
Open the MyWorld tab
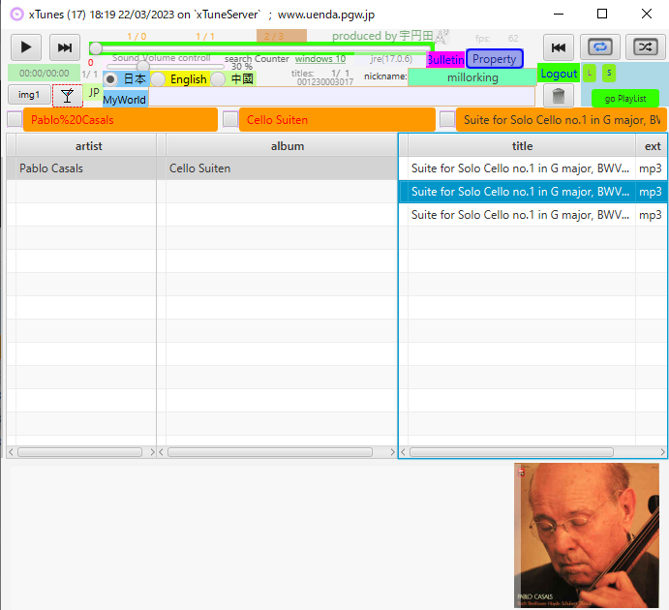click(x=124, y=100)
